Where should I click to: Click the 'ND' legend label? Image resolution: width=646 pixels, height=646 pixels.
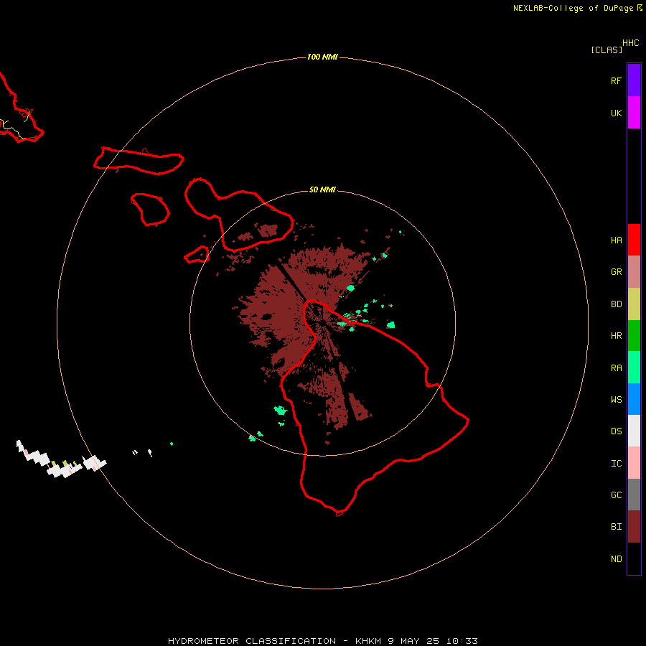(616, 559)
